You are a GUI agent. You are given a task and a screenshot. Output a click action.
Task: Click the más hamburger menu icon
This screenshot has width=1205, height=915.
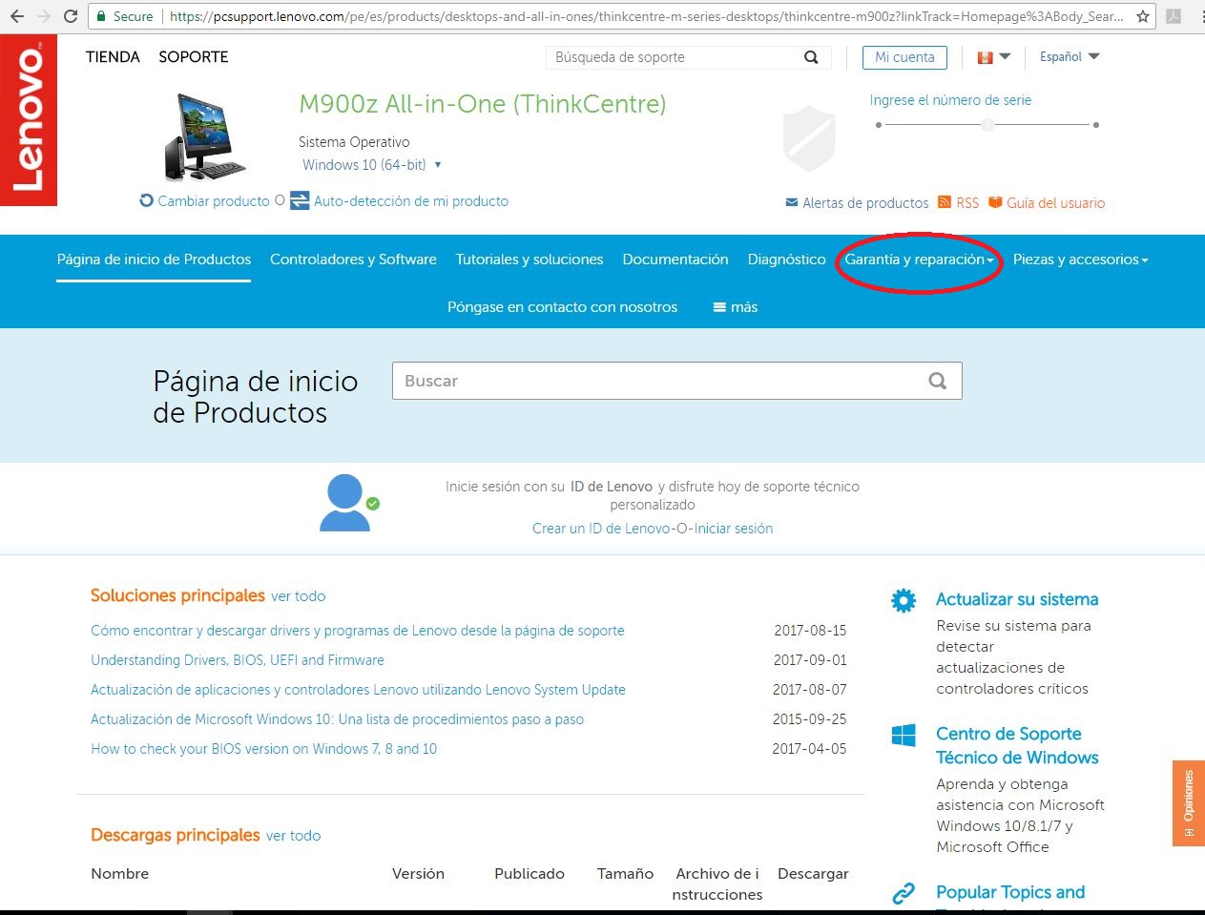point(719,307)
